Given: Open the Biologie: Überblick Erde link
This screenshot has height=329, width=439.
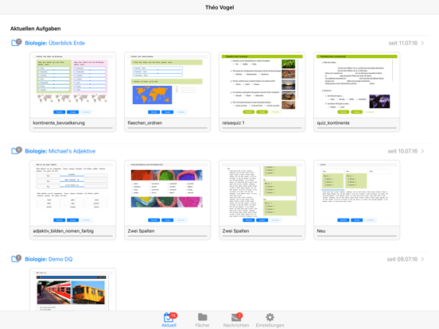Looking at the screenshot, I should [55, 43].
